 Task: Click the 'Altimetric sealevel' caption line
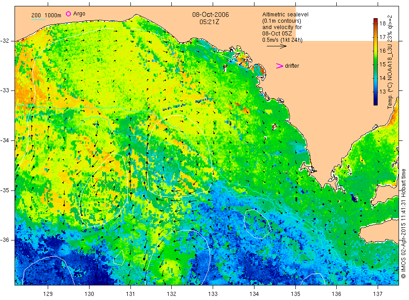coord(285,15)
